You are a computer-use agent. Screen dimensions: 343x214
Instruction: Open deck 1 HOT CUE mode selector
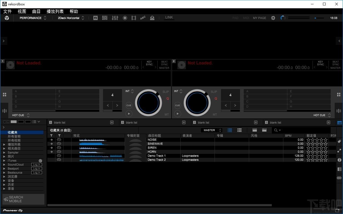(x=21, y=115)
